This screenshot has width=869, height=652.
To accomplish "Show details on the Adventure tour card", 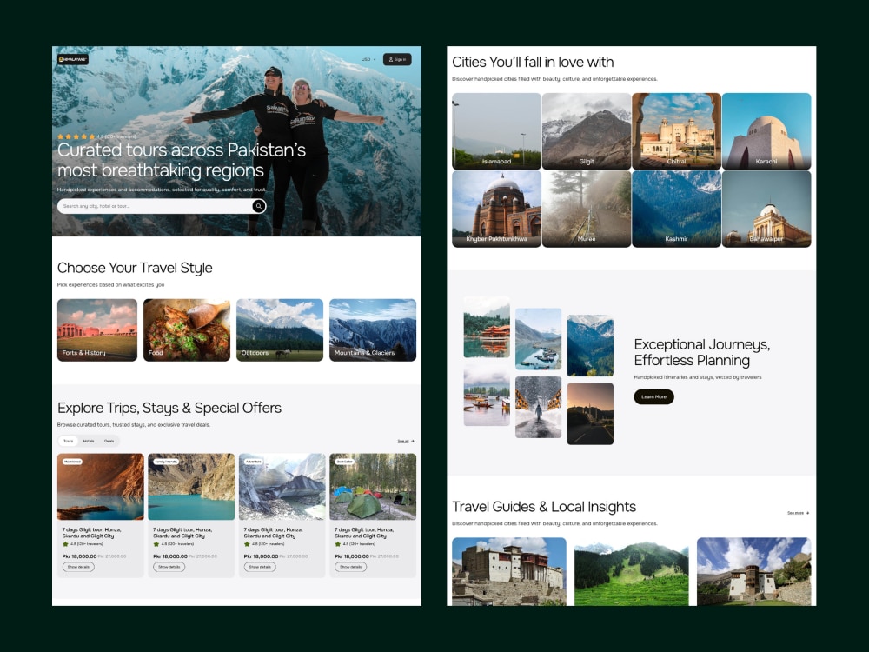I will pyautogui.click(x=260, y=567).
